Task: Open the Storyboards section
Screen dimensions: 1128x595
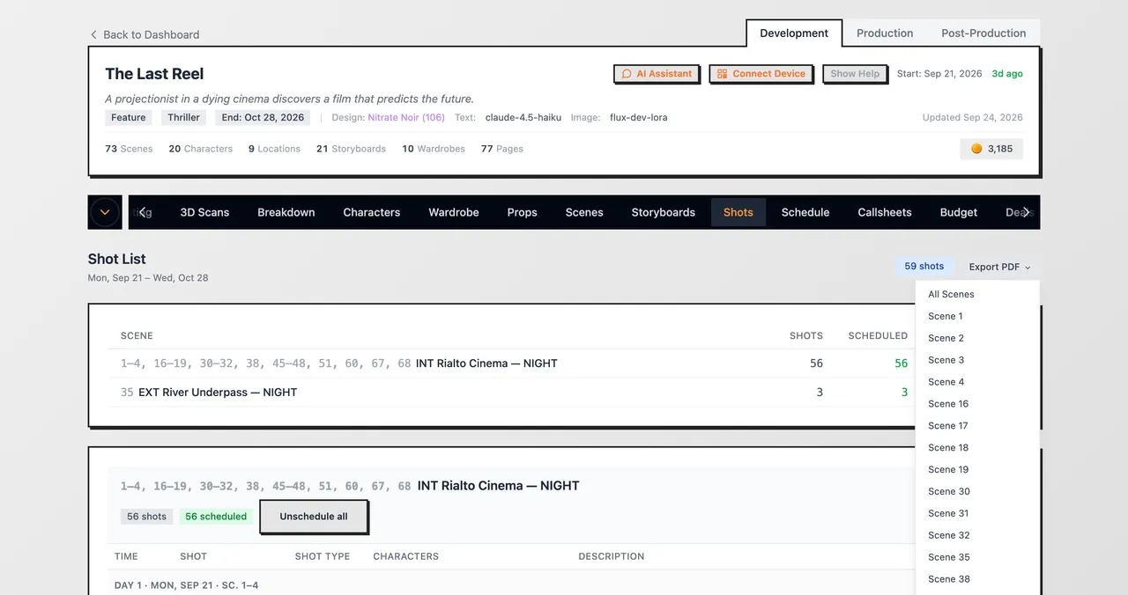Action: pyautogui.click(x=664, y=212)
